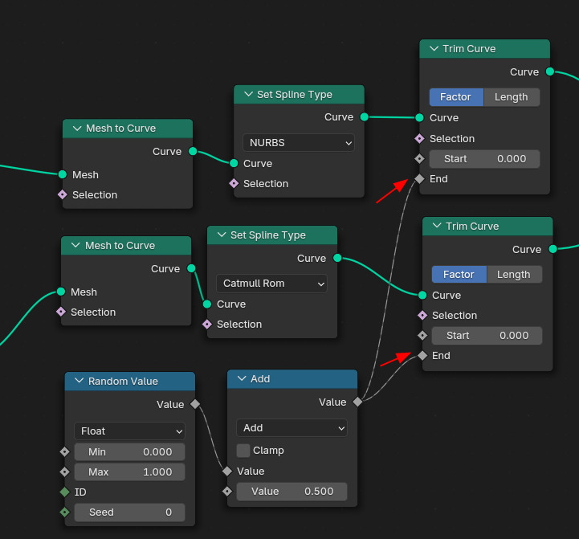Click Value output socket of Add node
The height and width of the screenshot is (539, 579).
tap(357, 402)
